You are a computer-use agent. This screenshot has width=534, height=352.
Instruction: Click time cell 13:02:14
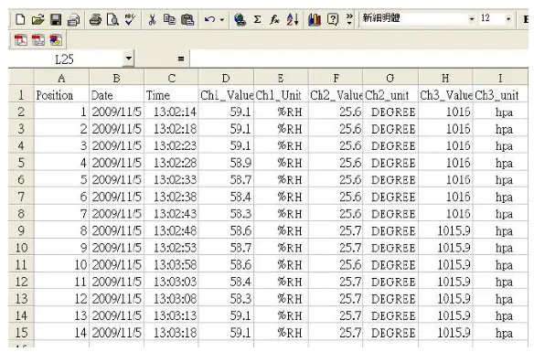pyautogui.click(x=171, y=112)
